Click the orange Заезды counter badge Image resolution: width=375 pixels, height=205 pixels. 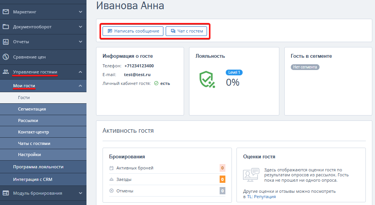click(x=222, y=179)
